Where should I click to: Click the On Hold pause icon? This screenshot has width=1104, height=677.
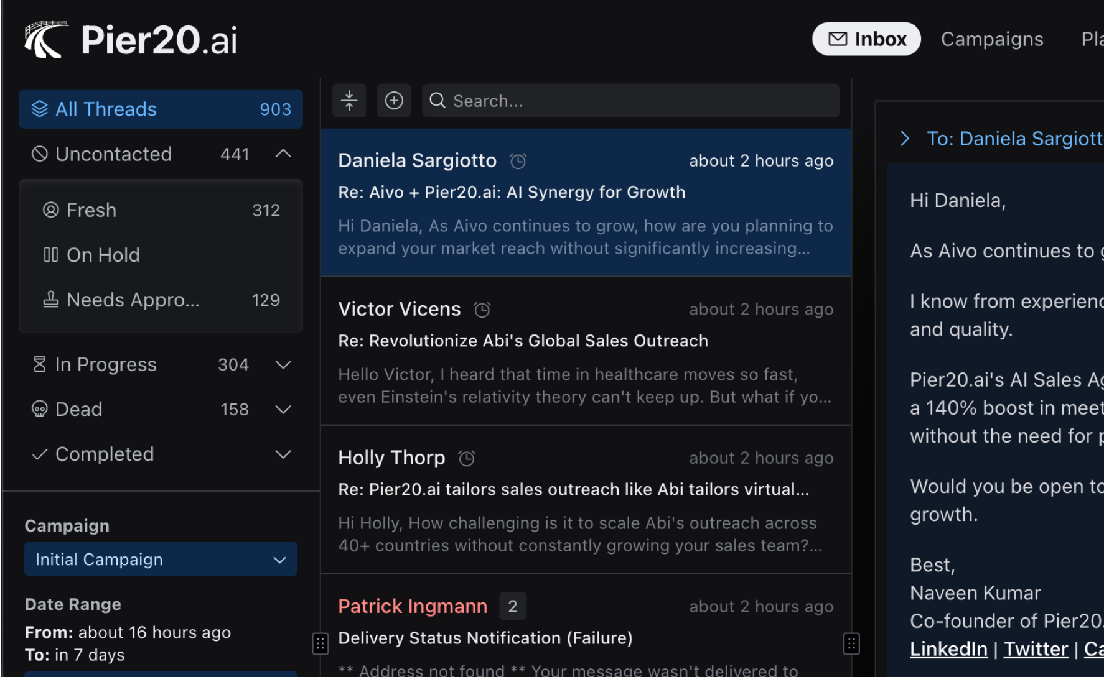click(x=50, y=254)
